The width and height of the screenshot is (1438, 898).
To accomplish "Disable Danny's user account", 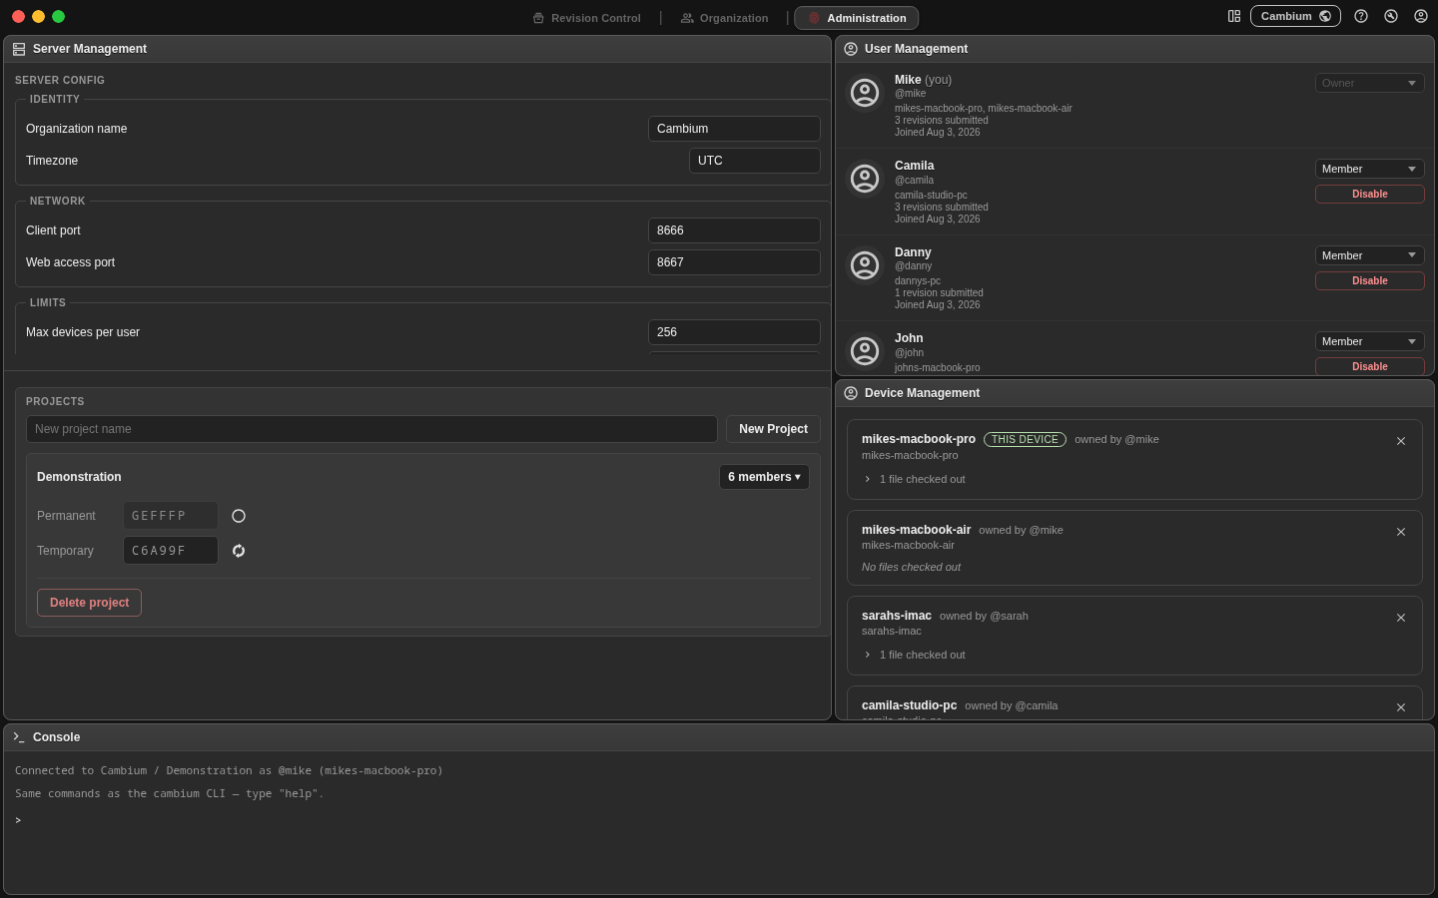I will pos(1369,280).
